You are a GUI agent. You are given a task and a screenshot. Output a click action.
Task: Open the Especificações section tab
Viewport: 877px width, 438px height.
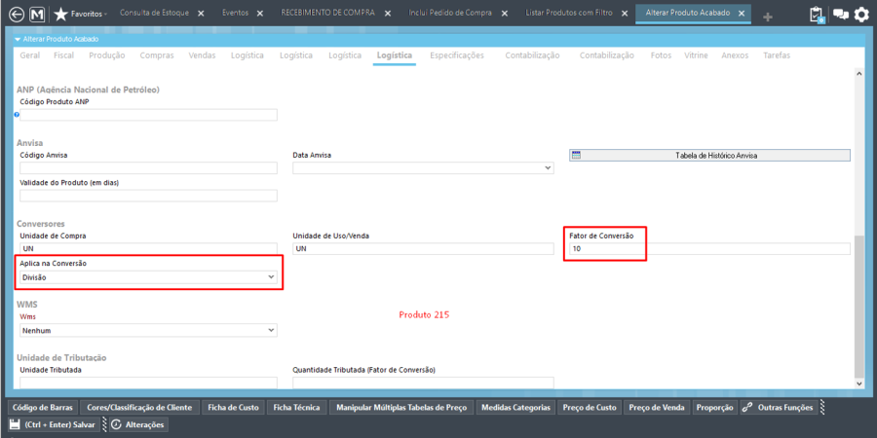457,55
